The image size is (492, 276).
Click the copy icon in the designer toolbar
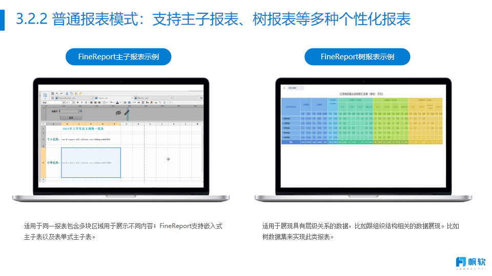tap(72, 94)
